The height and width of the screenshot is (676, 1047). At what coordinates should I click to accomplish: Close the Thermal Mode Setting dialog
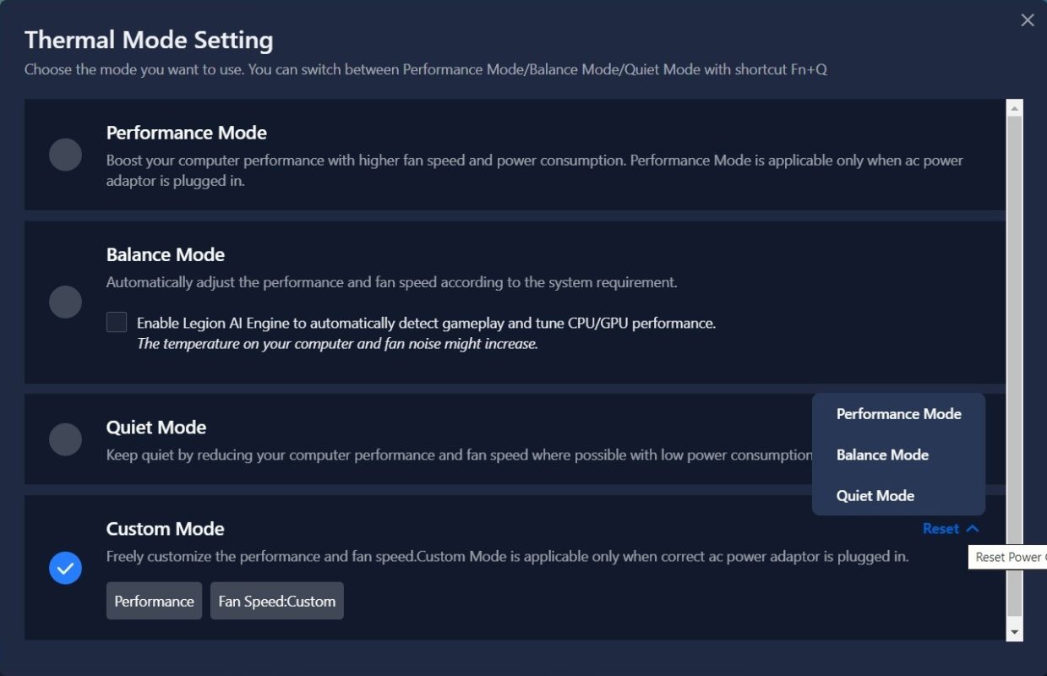click(1028, 20)
